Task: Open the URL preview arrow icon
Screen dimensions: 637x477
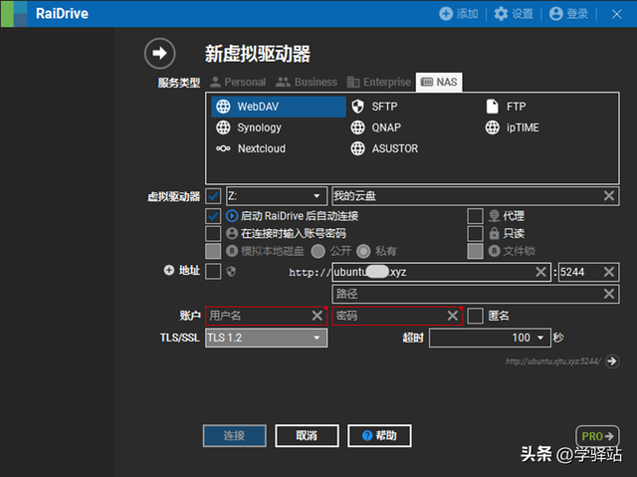Action: click(612, 360)
